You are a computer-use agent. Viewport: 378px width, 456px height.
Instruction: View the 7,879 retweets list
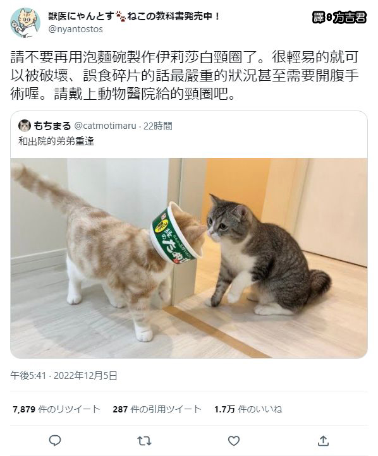click(x=56, y=409)
